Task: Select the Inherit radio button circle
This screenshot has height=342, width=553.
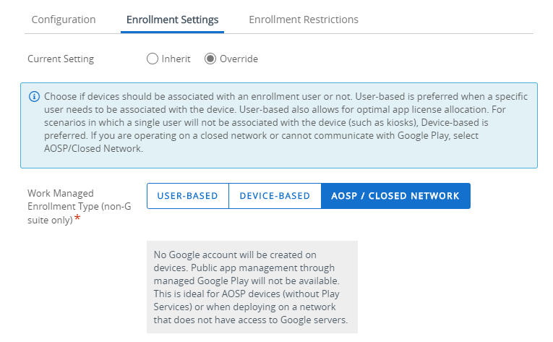Action: coord(153,59)
